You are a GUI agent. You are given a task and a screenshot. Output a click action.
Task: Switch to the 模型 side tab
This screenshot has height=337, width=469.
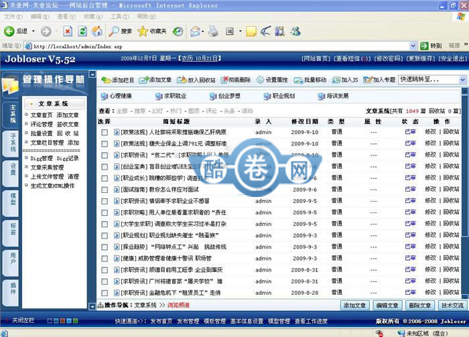point(11,202)
